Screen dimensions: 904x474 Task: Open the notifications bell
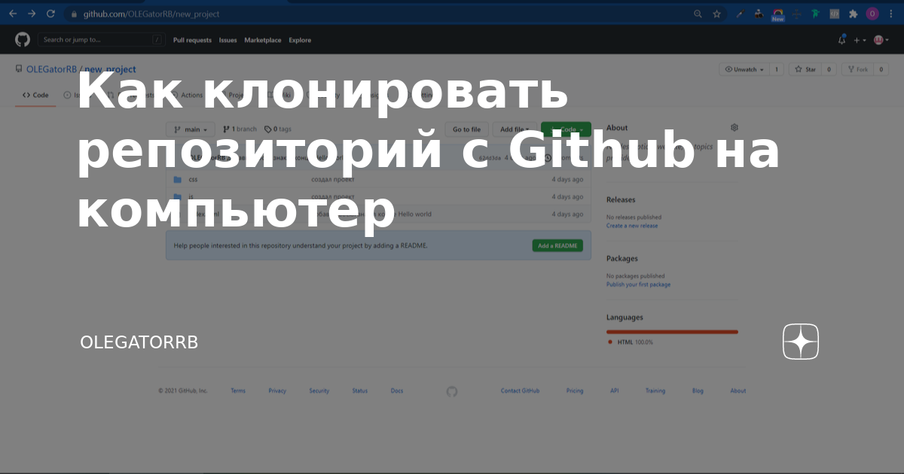point(842,40)
